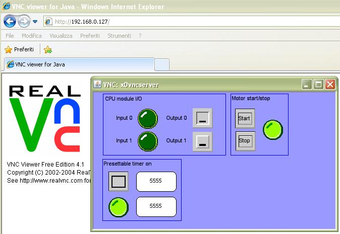
Task: Open the Strumenti menu
Action: (x=119, y=36)
